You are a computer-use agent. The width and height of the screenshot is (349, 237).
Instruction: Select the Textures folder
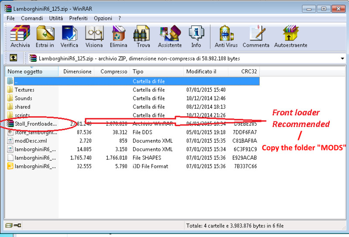(24, 89)
